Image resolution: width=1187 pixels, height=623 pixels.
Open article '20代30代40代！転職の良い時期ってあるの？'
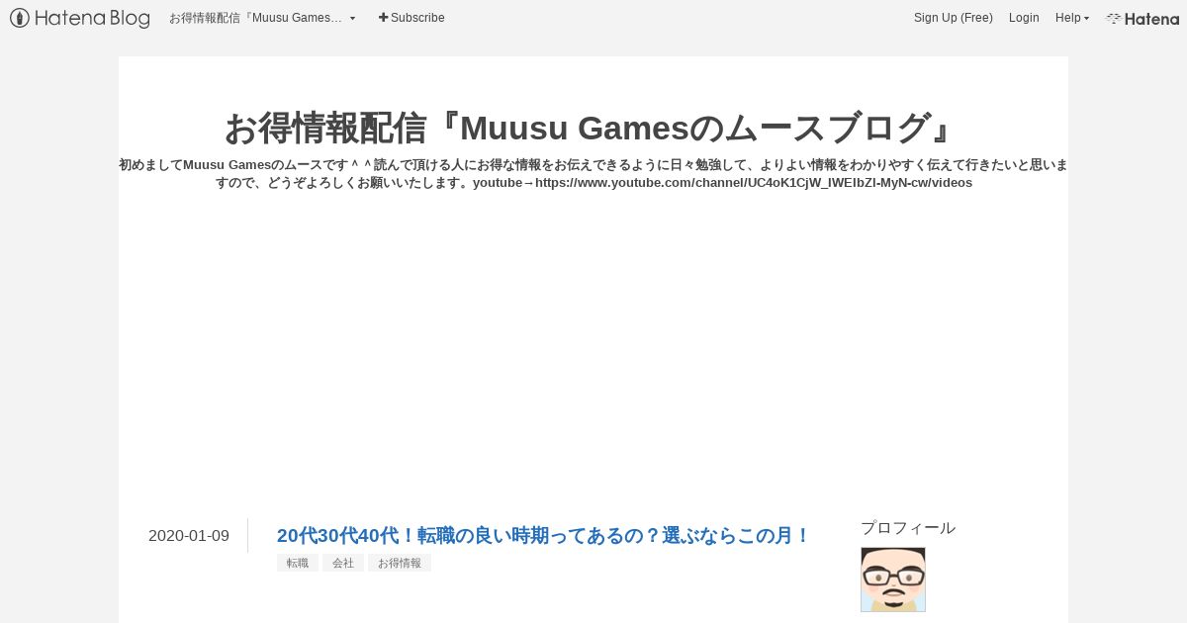[544, 536]
